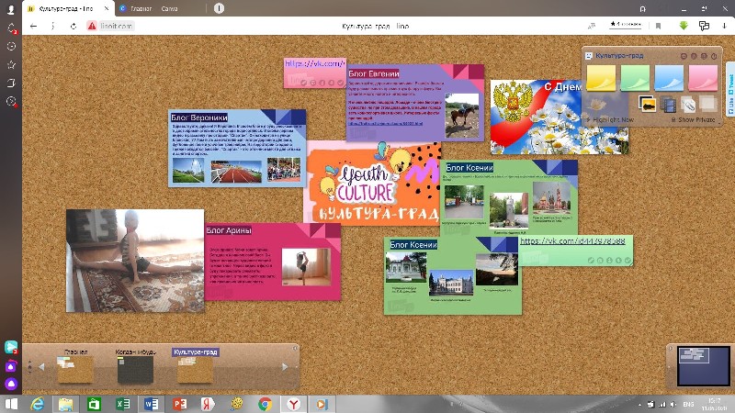Create a pink sticky note

tap(703, 77)
